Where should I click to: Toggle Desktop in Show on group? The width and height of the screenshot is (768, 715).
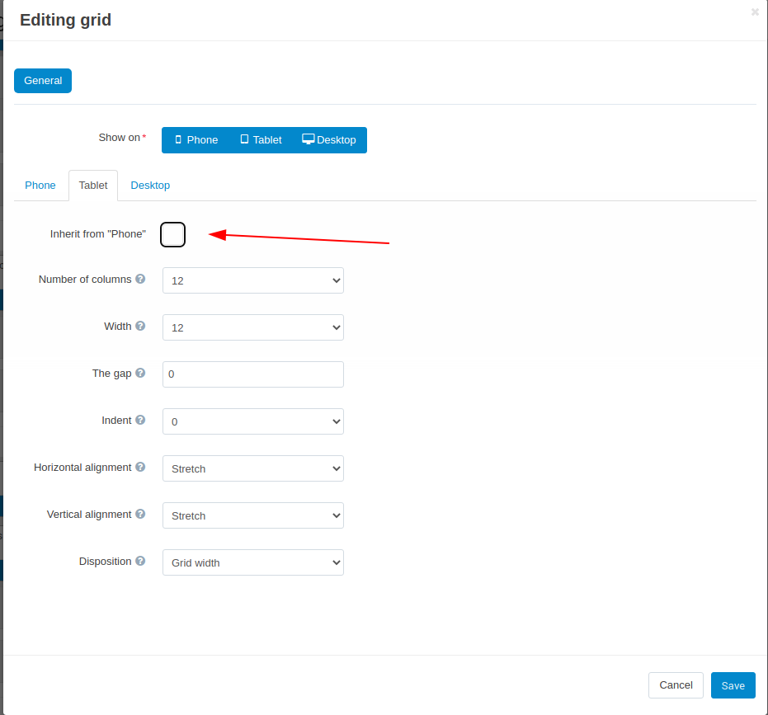coord(329,140)
